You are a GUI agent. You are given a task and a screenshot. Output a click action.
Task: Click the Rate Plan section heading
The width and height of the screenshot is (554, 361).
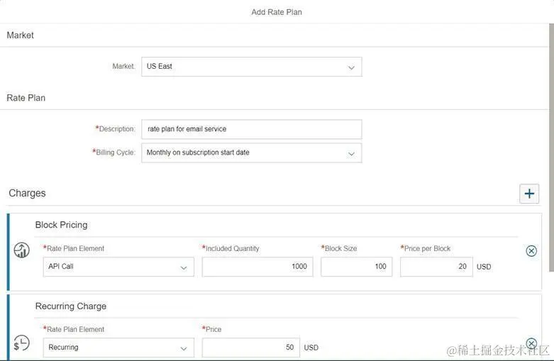click(x=26, y=98)
